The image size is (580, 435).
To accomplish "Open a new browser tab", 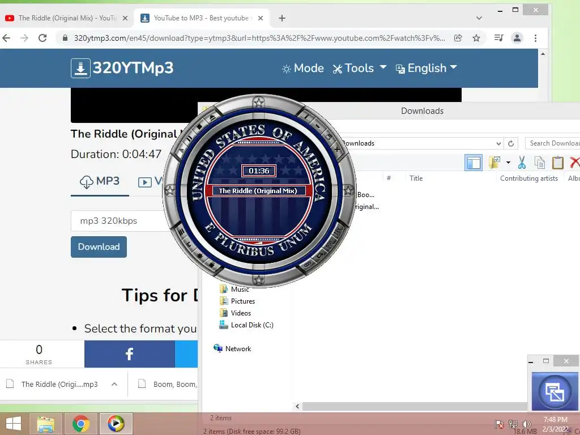I will pyautogui.click(x=282, y=18).
